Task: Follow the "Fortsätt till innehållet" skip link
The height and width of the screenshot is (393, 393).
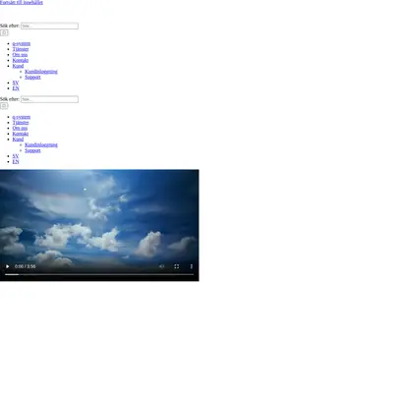Action: click(x=22, y=2)
